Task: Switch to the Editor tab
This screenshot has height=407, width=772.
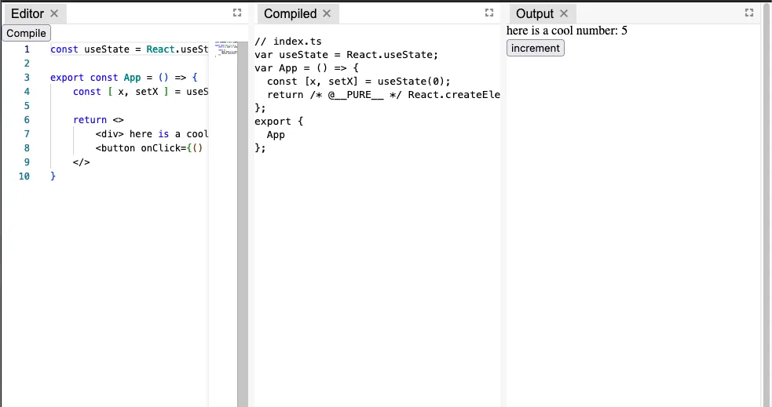Action: pos(27,13)
